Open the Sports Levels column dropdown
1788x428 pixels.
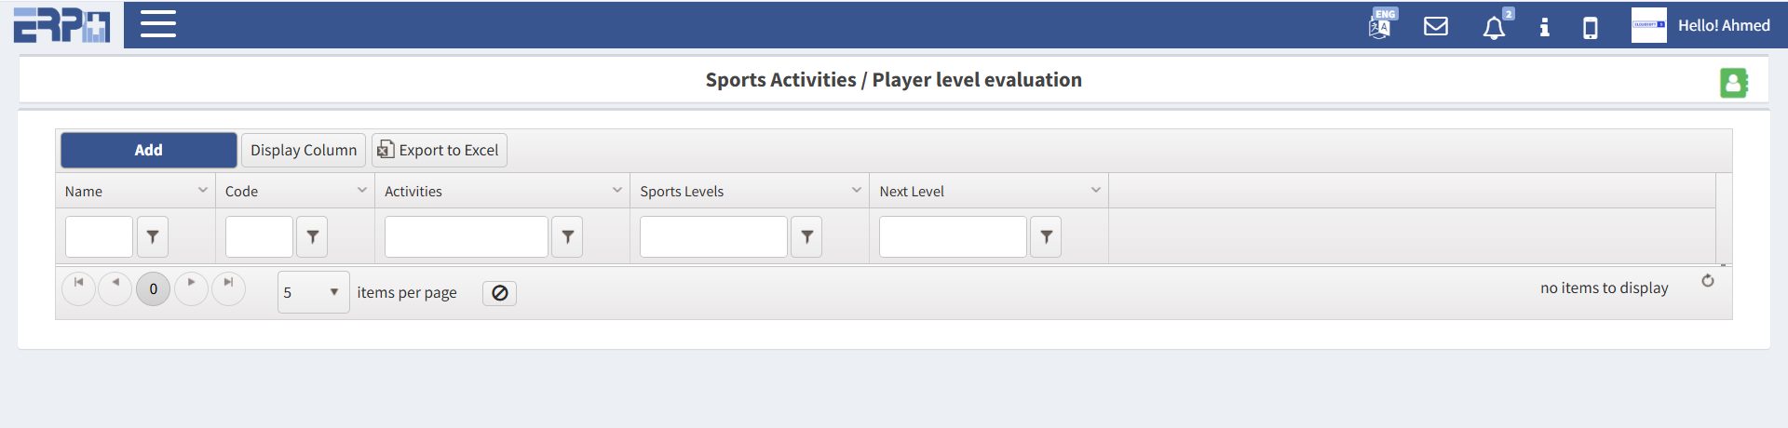click(856, 191)
